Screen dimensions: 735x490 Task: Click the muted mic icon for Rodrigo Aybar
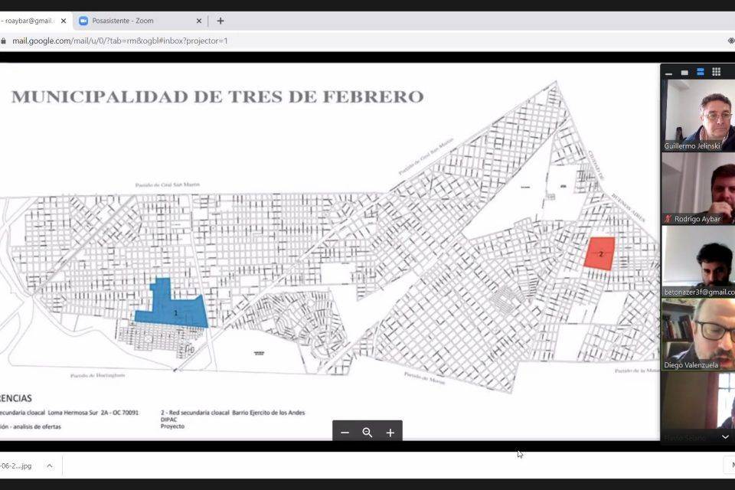point(668,219)
